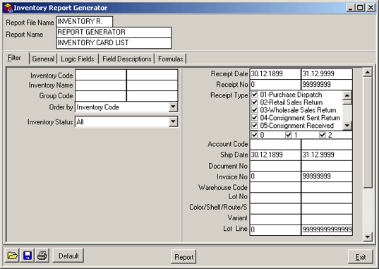The image size is (379, 269).
Task: Click second Warehouse Code field
Action: click(x=327, y=187)
